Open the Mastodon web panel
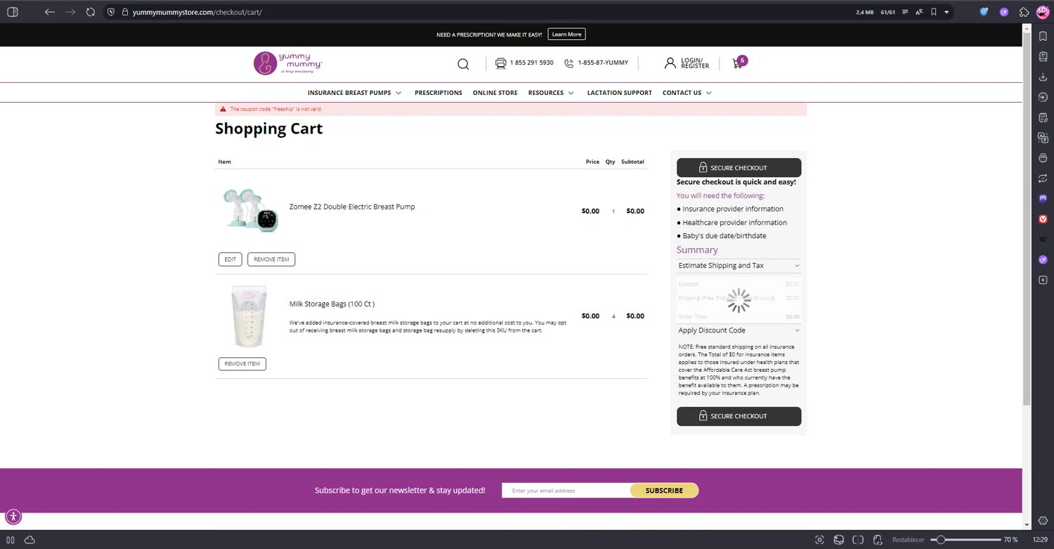This screenshot has width=1054, height=549. pos(1043,199)
